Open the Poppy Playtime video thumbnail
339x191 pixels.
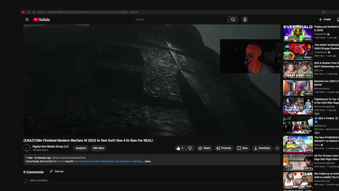pos(298,52)
